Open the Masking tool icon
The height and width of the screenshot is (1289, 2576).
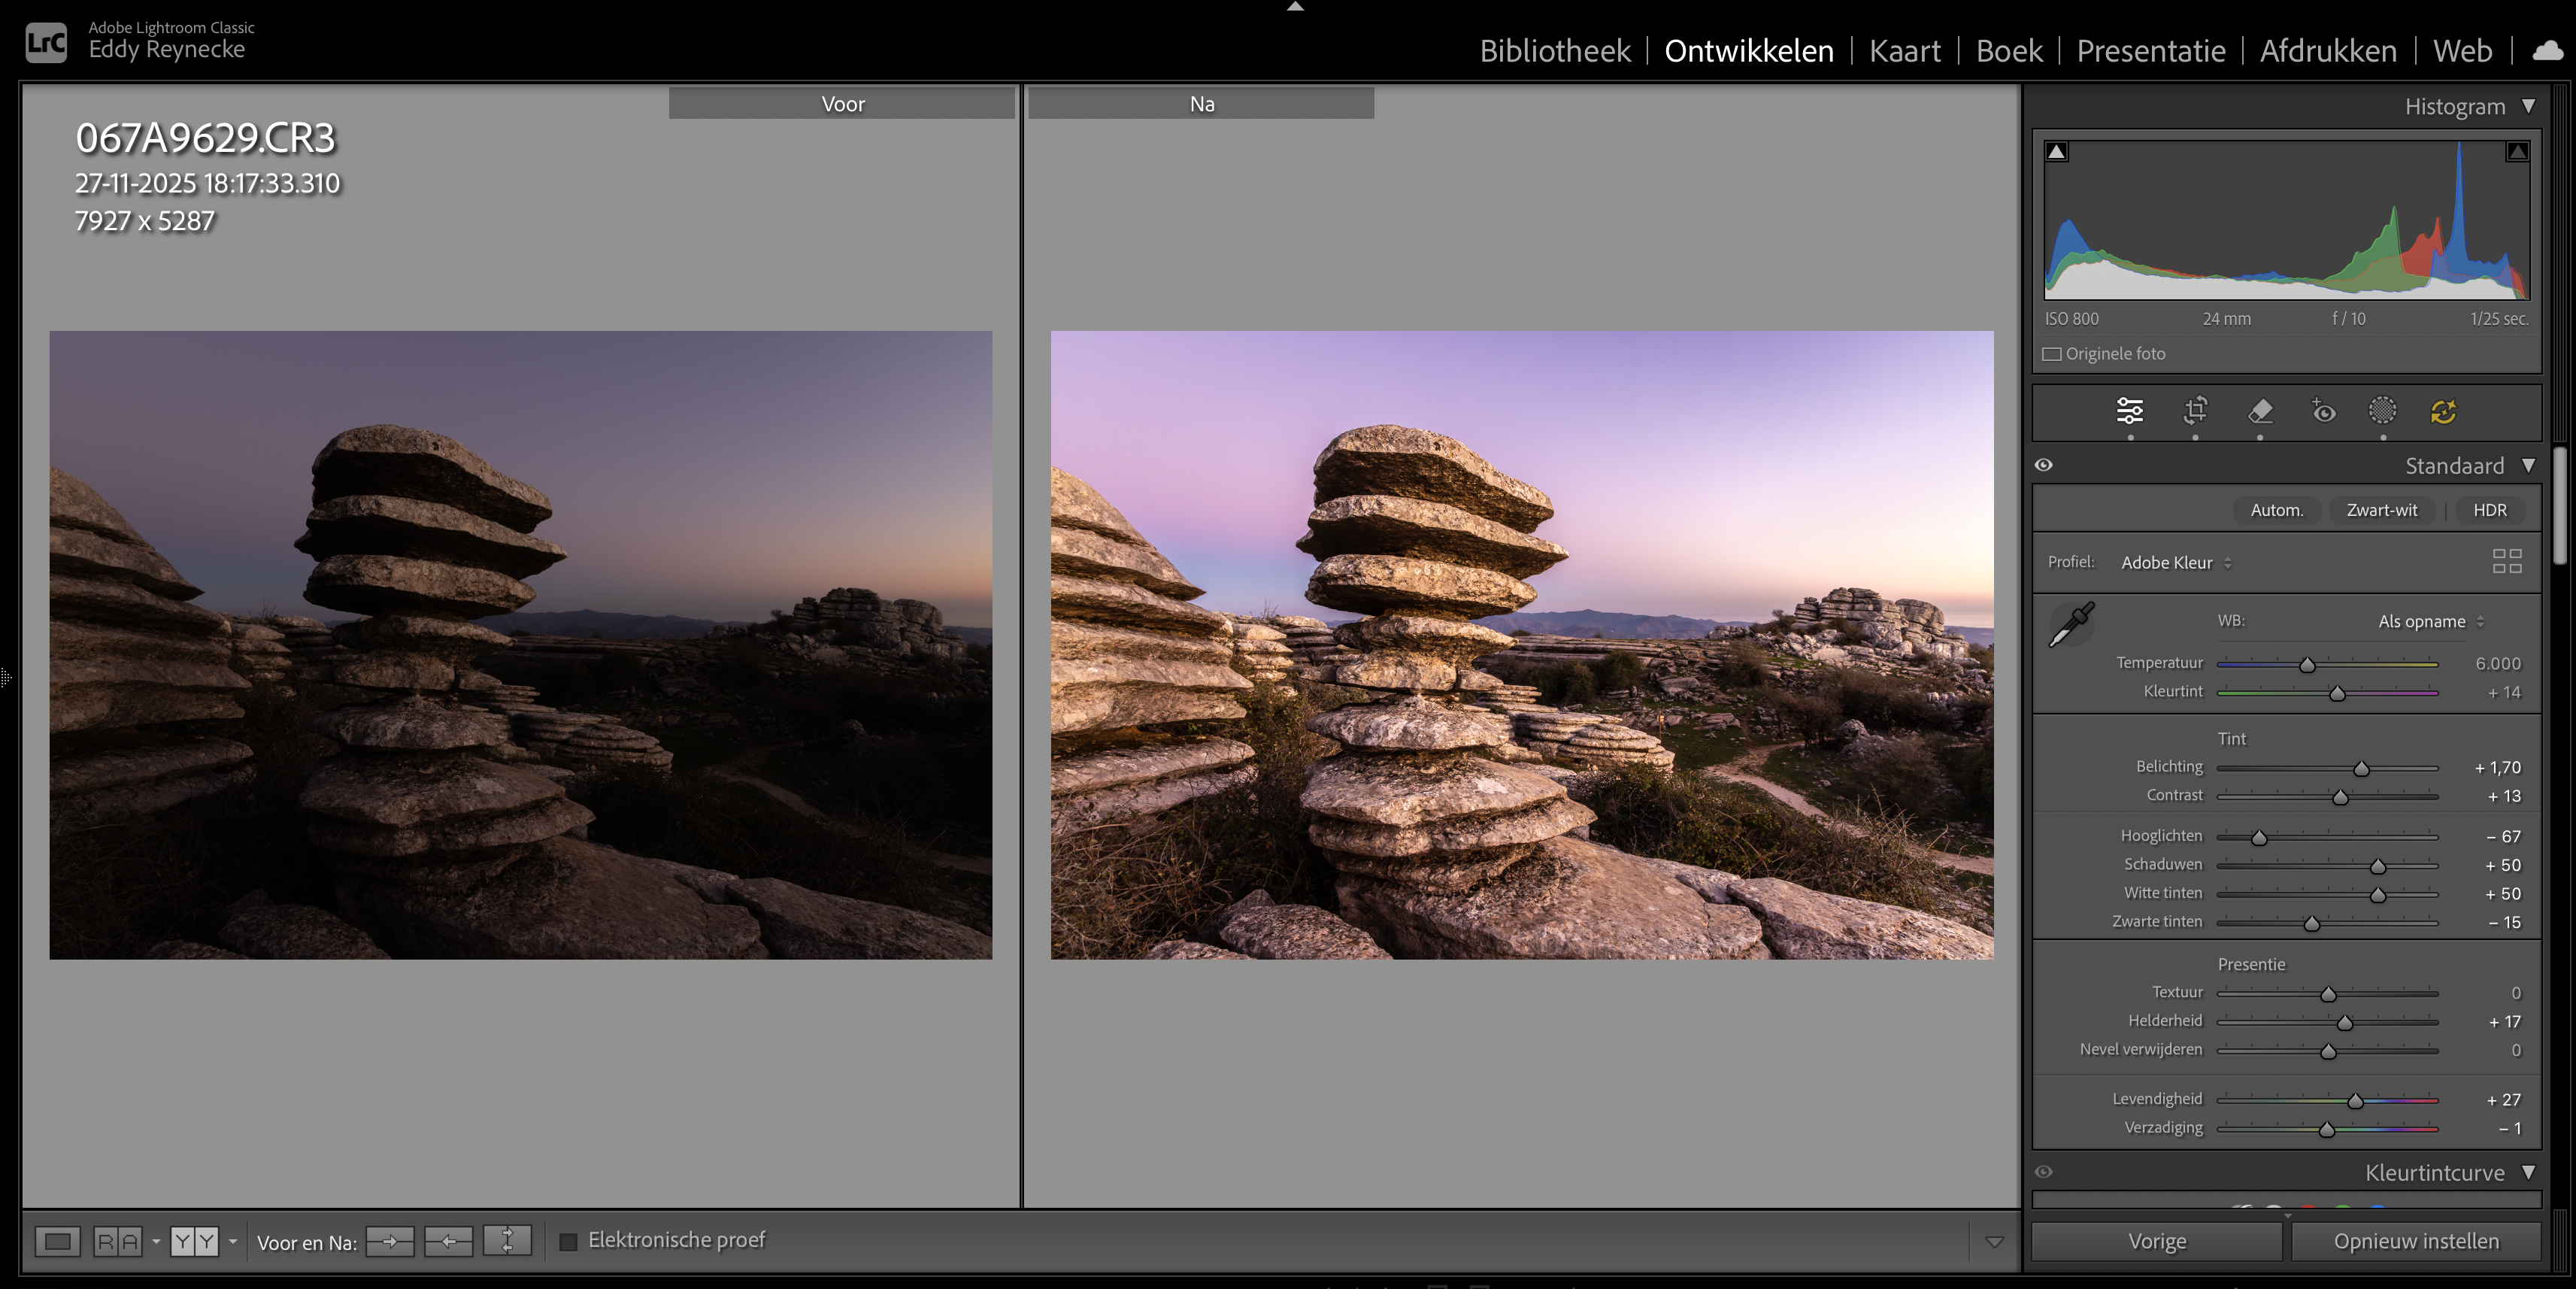tap(2382, 411)
